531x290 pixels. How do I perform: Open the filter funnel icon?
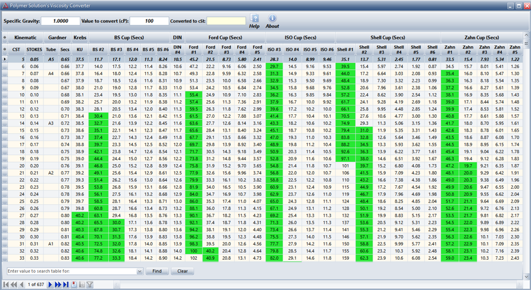pyautogui.click(x=90, y=284)
